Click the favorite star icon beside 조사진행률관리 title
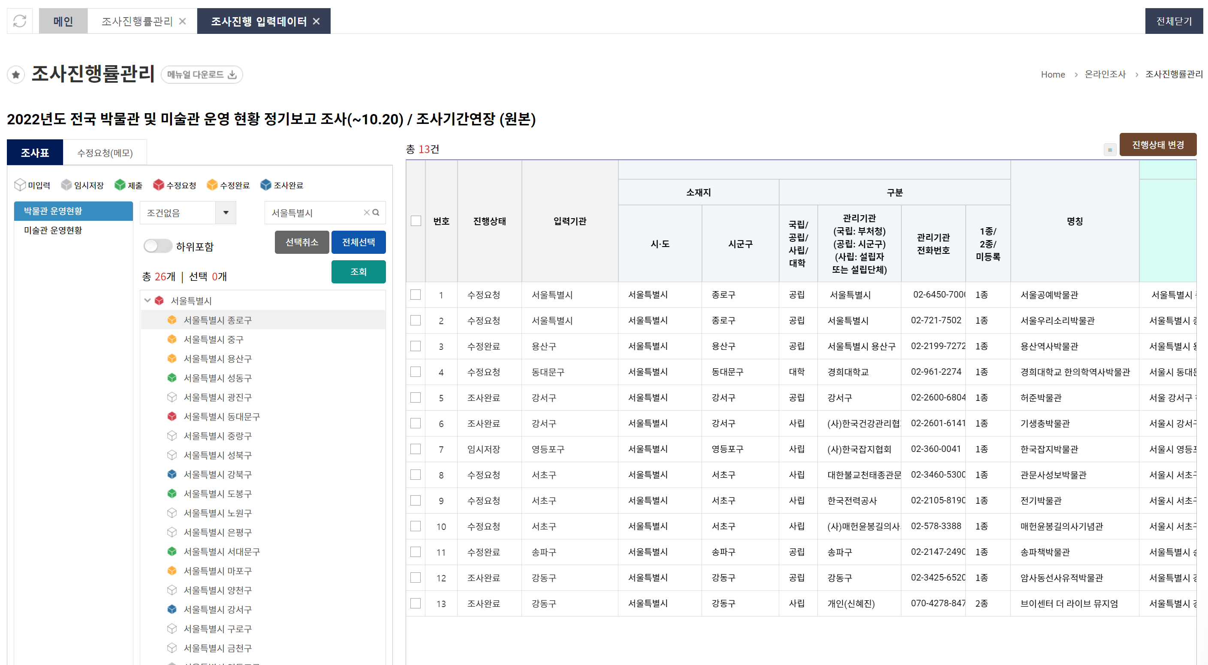 [16, 75]
